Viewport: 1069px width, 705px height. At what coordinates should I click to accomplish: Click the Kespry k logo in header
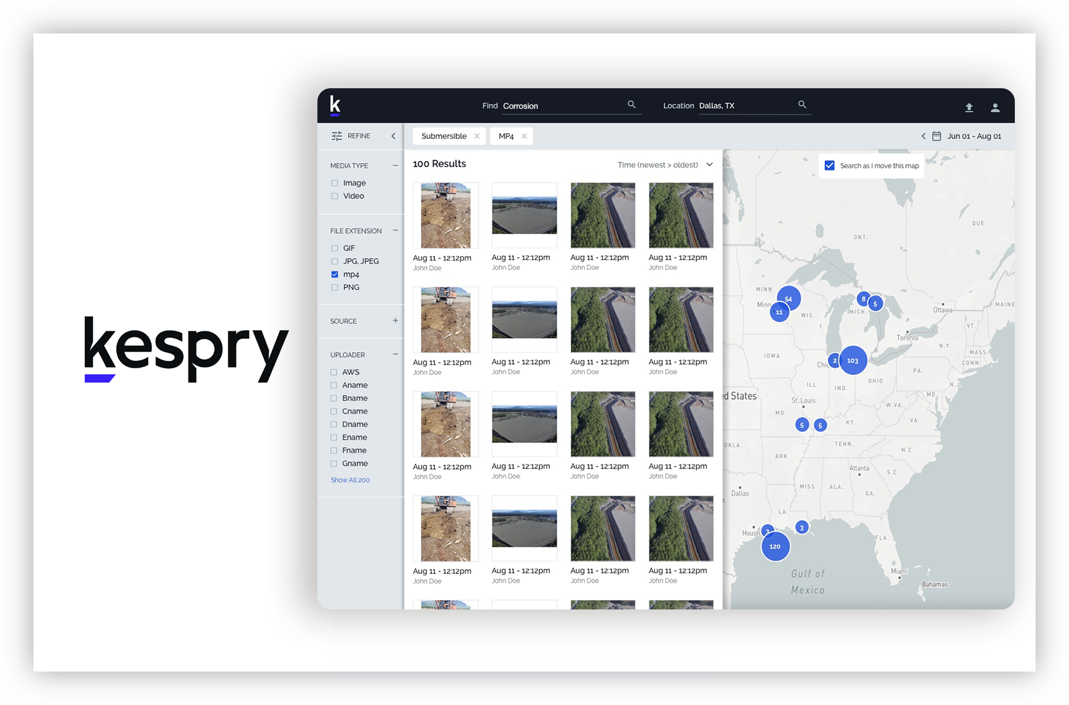point(335,106)
